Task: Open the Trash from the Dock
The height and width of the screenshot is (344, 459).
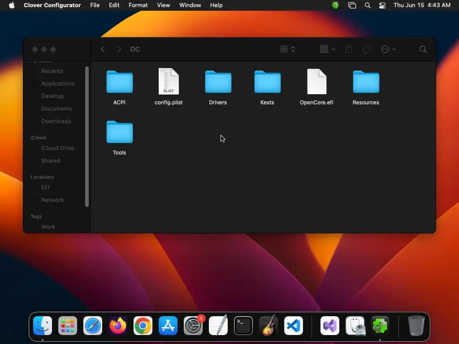Action: tap(416, 326)
